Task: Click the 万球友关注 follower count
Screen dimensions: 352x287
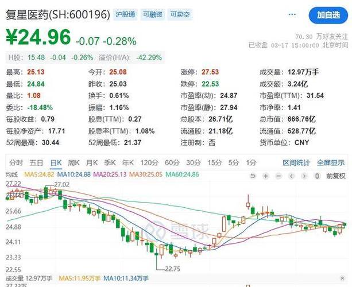Action: pos(322,37)
